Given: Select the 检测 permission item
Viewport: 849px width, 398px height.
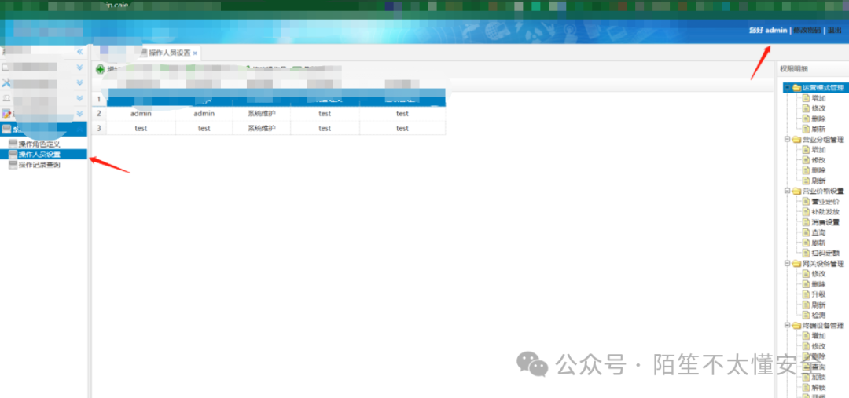Looking at the screenshot, I should (x=818, y=316).
